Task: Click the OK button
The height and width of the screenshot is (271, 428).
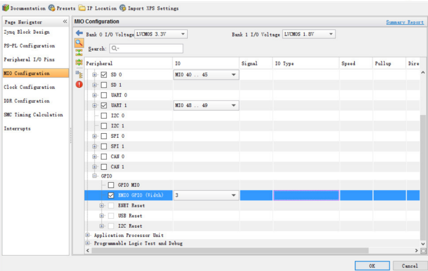Action: tap(372, 266)
